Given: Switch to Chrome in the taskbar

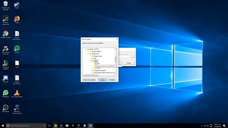Looking at the screenshot, I should [56, 126].
